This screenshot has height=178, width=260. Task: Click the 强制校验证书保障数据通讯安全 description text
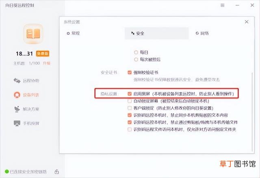pyautogui.click(x=177, y=79)
